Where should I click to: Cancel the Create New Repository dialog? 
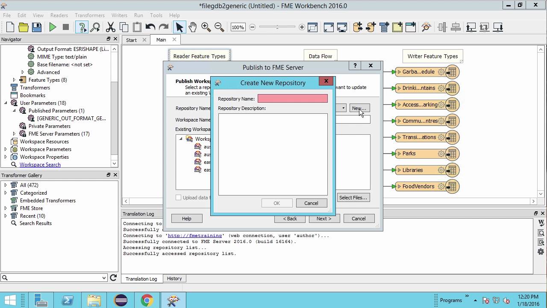coord(311,203)
